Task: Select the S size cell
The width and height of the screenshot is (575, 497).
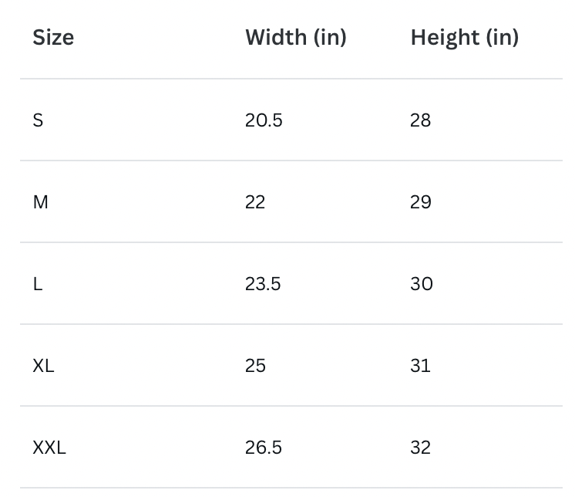Action: 38,120
